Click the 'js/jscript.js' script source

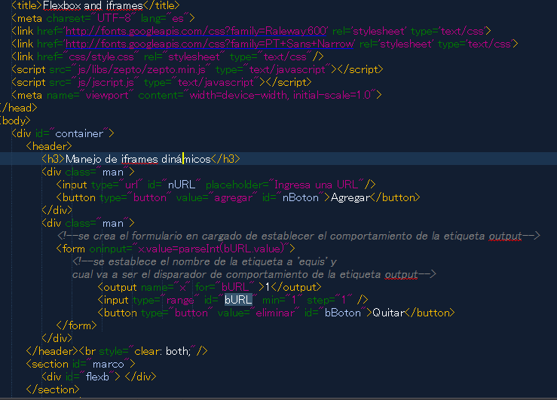pos(106,82)
